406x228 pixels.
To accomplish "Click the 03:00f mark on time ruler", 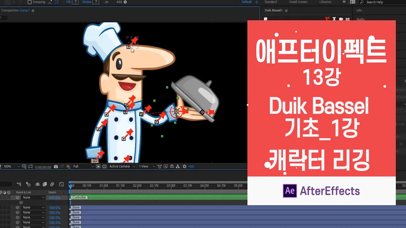I will [171, 186].
